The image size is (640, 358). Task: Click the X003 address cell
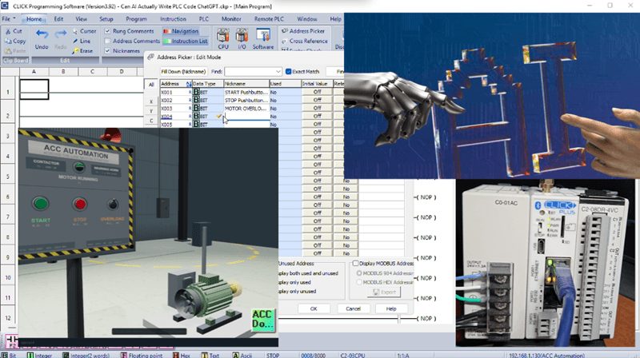tap(175, 109)
